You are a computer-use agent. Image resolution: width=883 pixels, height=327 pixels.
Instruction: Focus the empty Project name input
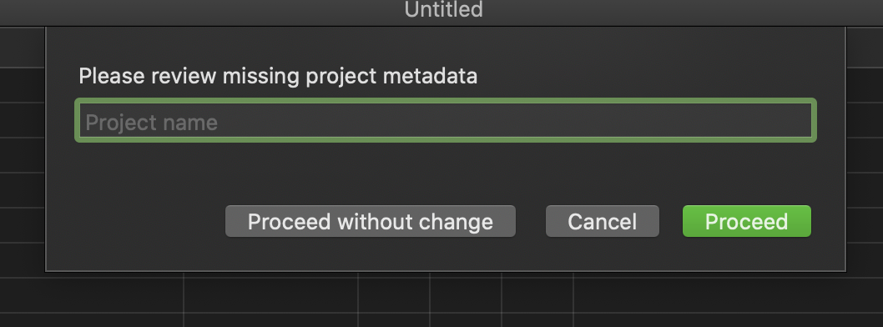click(446, 120)
